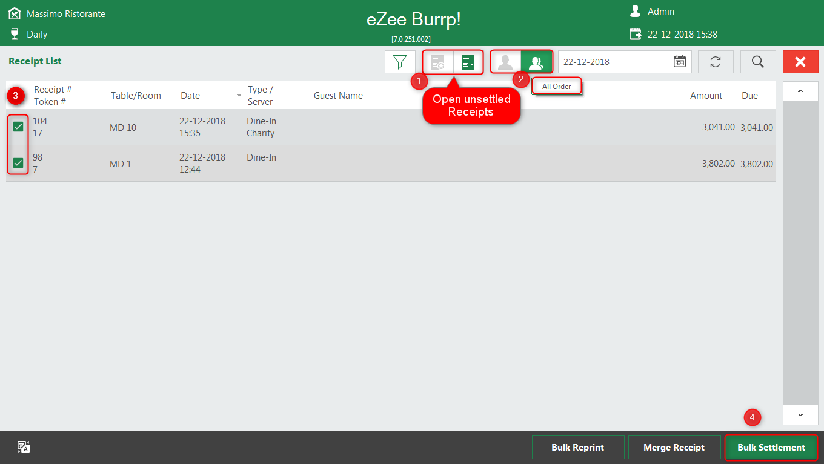Click the Due column header
Image resolution: width=824 pixels, height=464 pixels.
pos(749,96)
